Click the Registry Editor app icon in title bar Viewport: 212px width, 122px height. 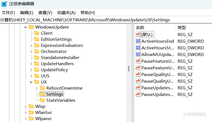[x=4, y=4]
